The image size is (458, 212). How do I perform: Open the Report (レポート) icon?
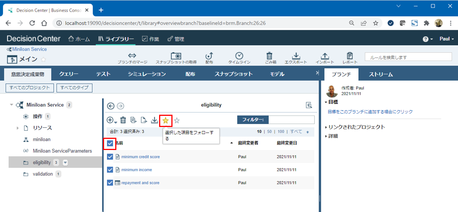point(350,58)
